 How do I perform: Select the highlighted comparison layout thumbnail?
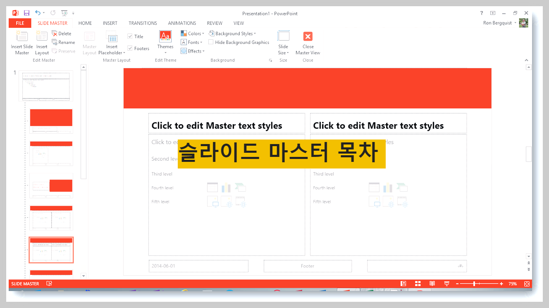point(51,250)
